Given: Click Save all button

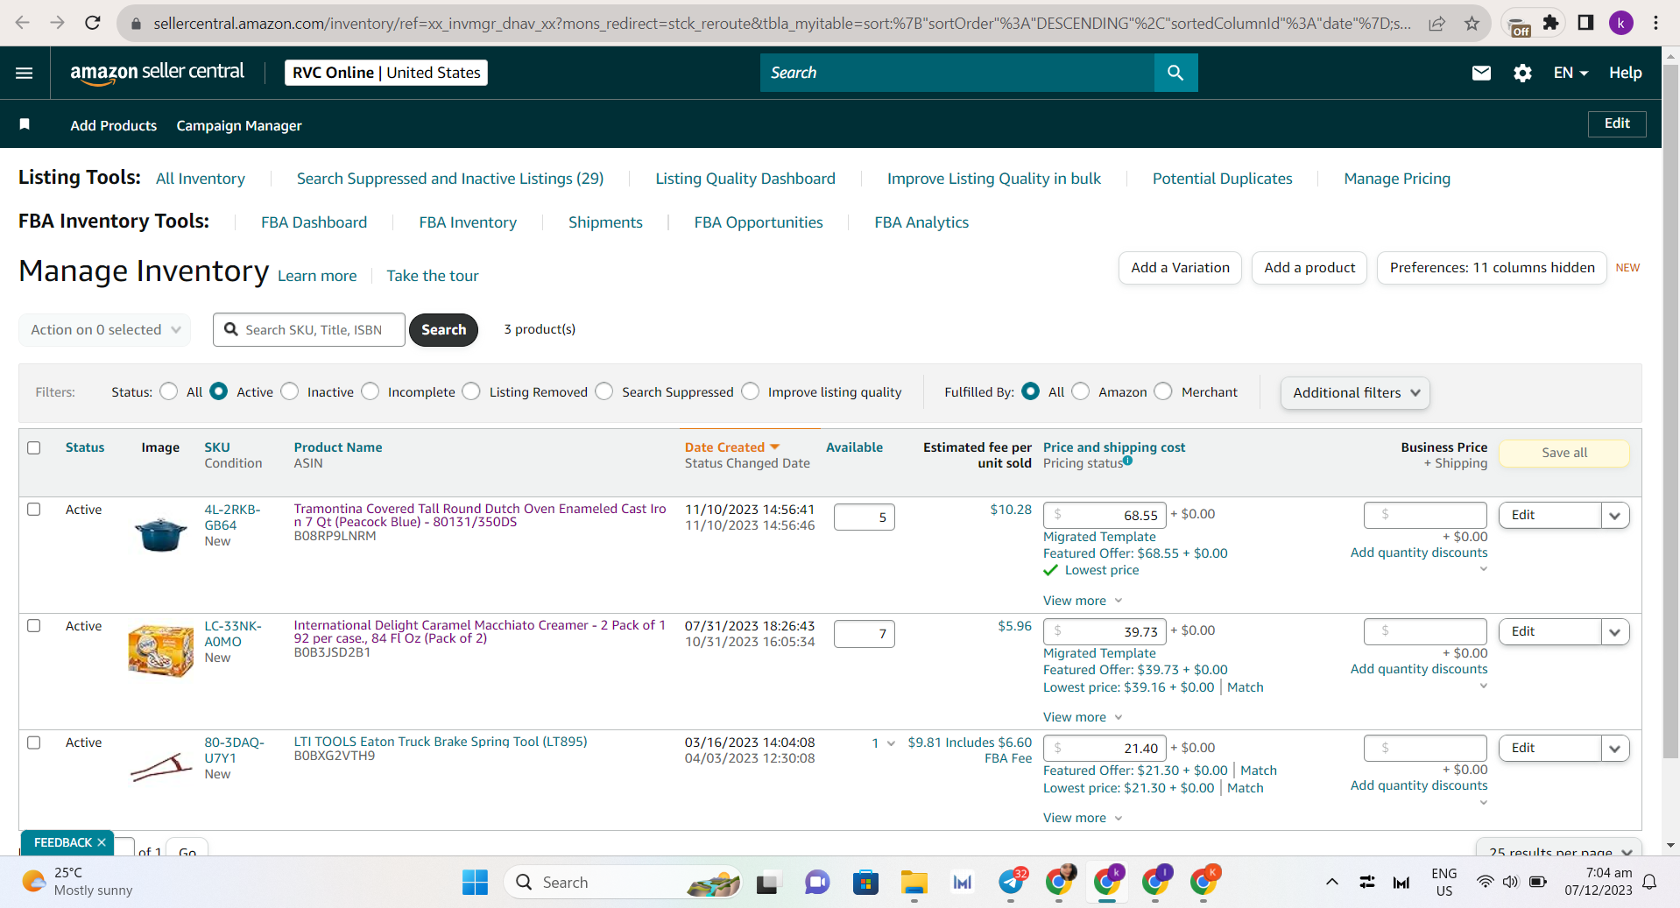Looking at the screenshot, I should (1564, 453).
